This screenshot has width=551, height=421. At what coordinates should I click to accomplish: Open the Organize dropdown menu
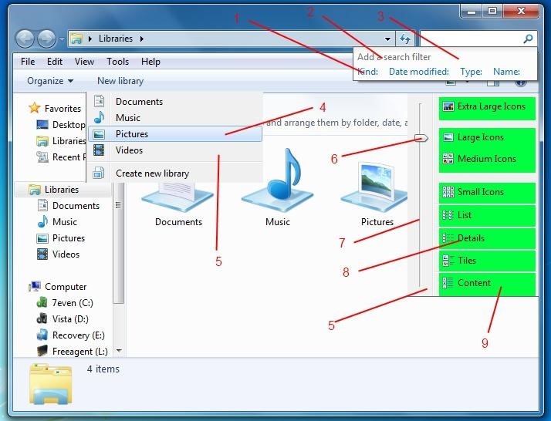[x=50, y=81]
